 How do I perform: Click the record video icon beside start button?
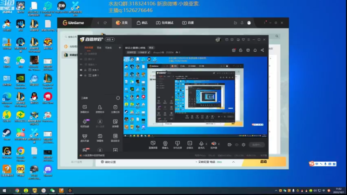point(229,145)
